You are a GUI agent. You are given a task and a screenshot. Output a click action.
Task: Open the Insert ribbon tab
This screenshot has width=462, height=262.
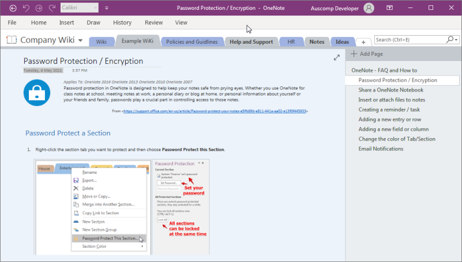pyautogui.click(x=66, y=22)
